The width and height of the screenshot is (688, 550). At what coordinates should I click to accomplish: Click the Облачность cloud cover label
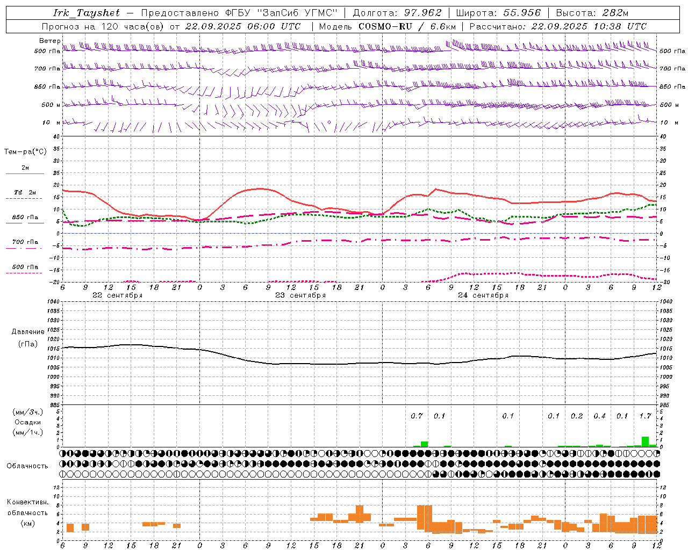click(27, 466)
